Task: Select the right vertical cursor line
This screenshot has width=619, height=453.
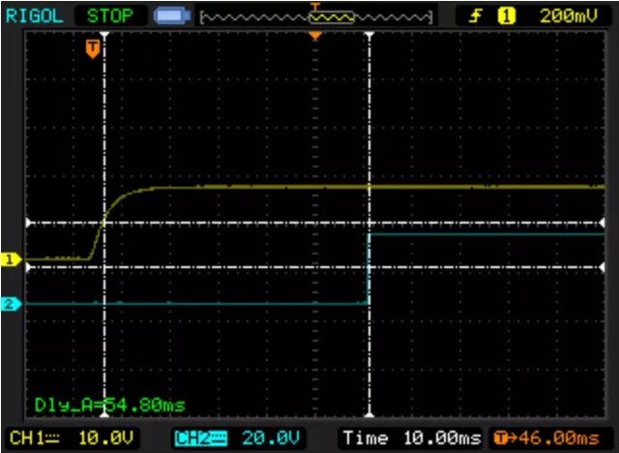Action: 368,145
